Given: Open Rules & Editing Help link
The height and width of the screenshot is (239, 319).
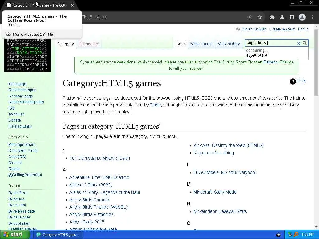Looking at the screenshot, I should tap(26, 102).
